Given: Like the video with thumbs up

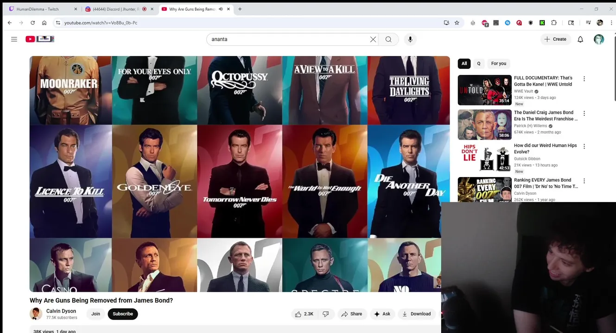Looking at the screenshot, I should coord(304,314).
